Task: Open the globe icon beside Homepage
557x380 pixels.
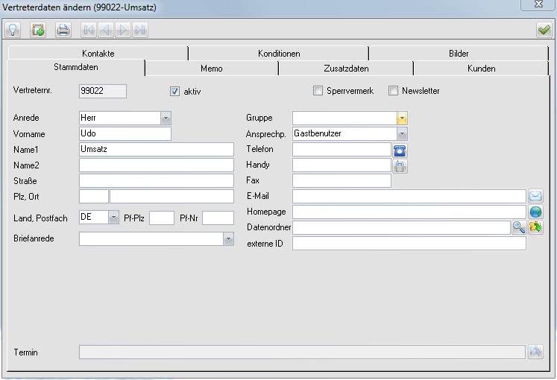Action: coord(535,212)
